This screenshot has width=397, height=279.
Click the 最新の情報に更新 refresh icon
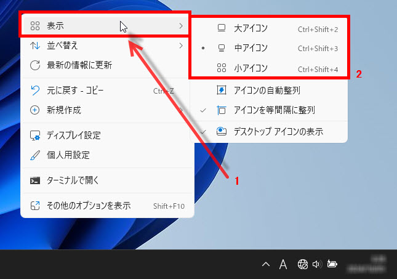(x=35, y=65)
